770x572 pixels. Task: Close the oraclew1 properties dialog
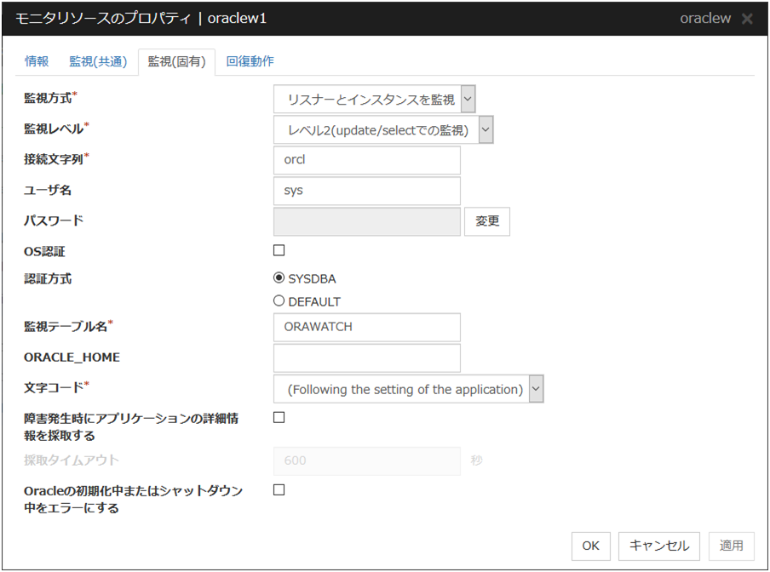tap(747, 19)
